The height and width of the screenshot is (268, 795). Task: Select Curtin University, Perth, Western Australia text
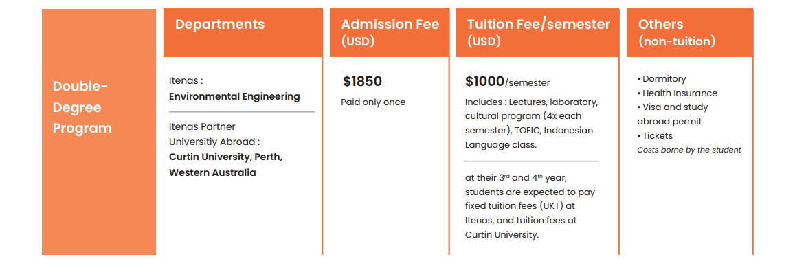(225, 165)
